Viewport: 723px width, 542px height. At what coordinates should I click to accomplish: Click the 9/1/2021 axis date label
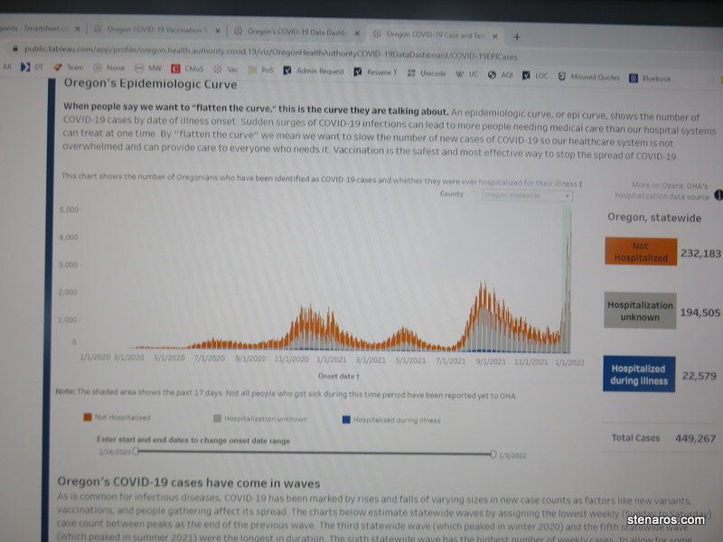491,361
